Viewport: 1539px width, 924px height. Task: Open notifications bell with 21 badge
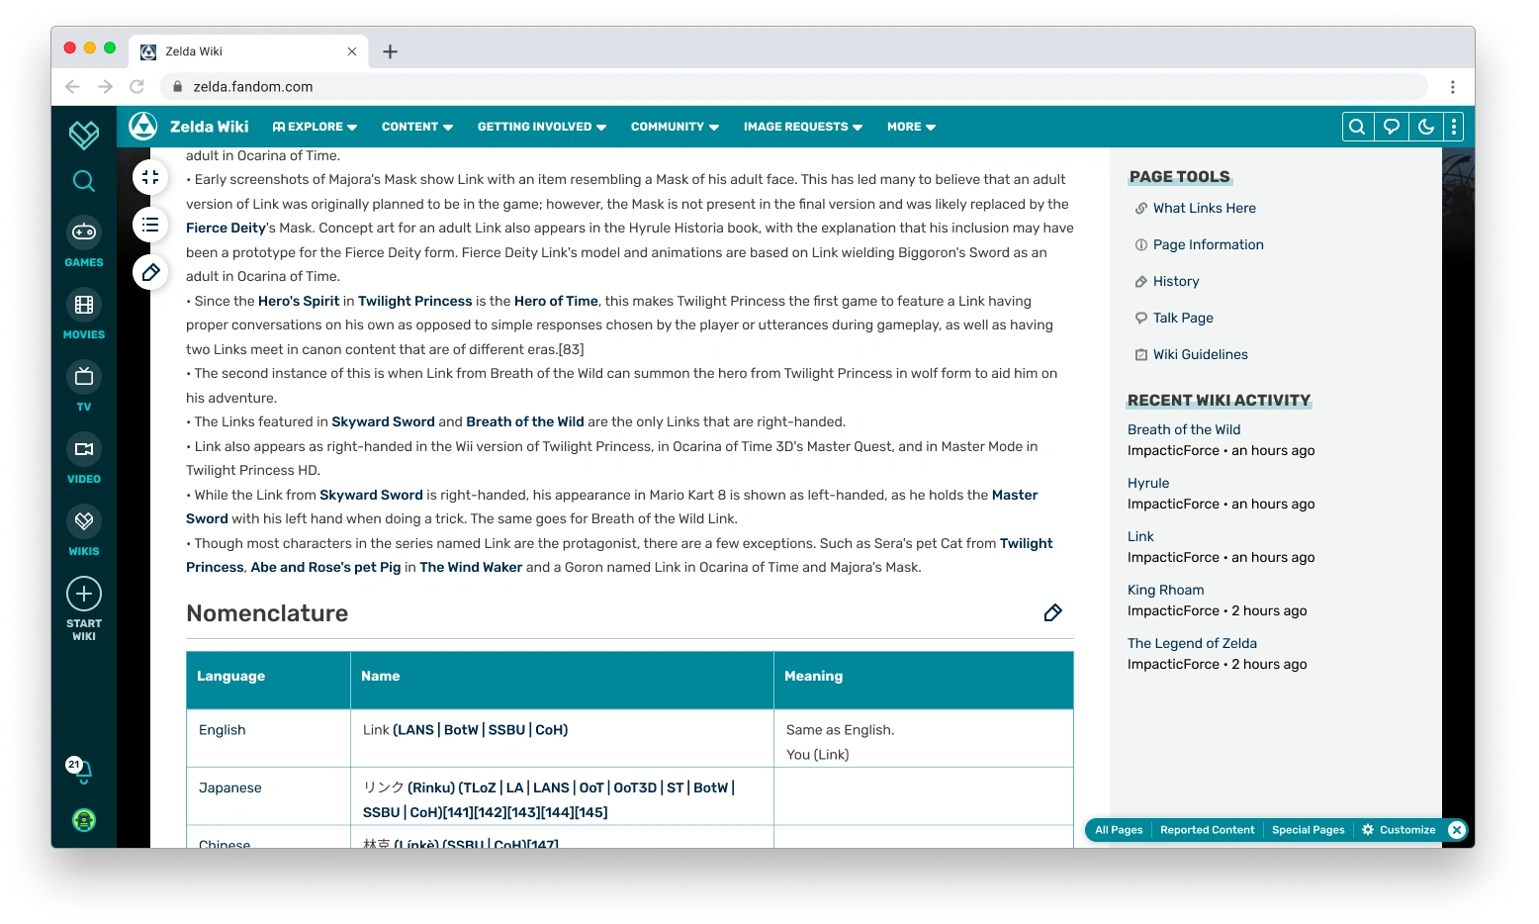tap(80, 770)
